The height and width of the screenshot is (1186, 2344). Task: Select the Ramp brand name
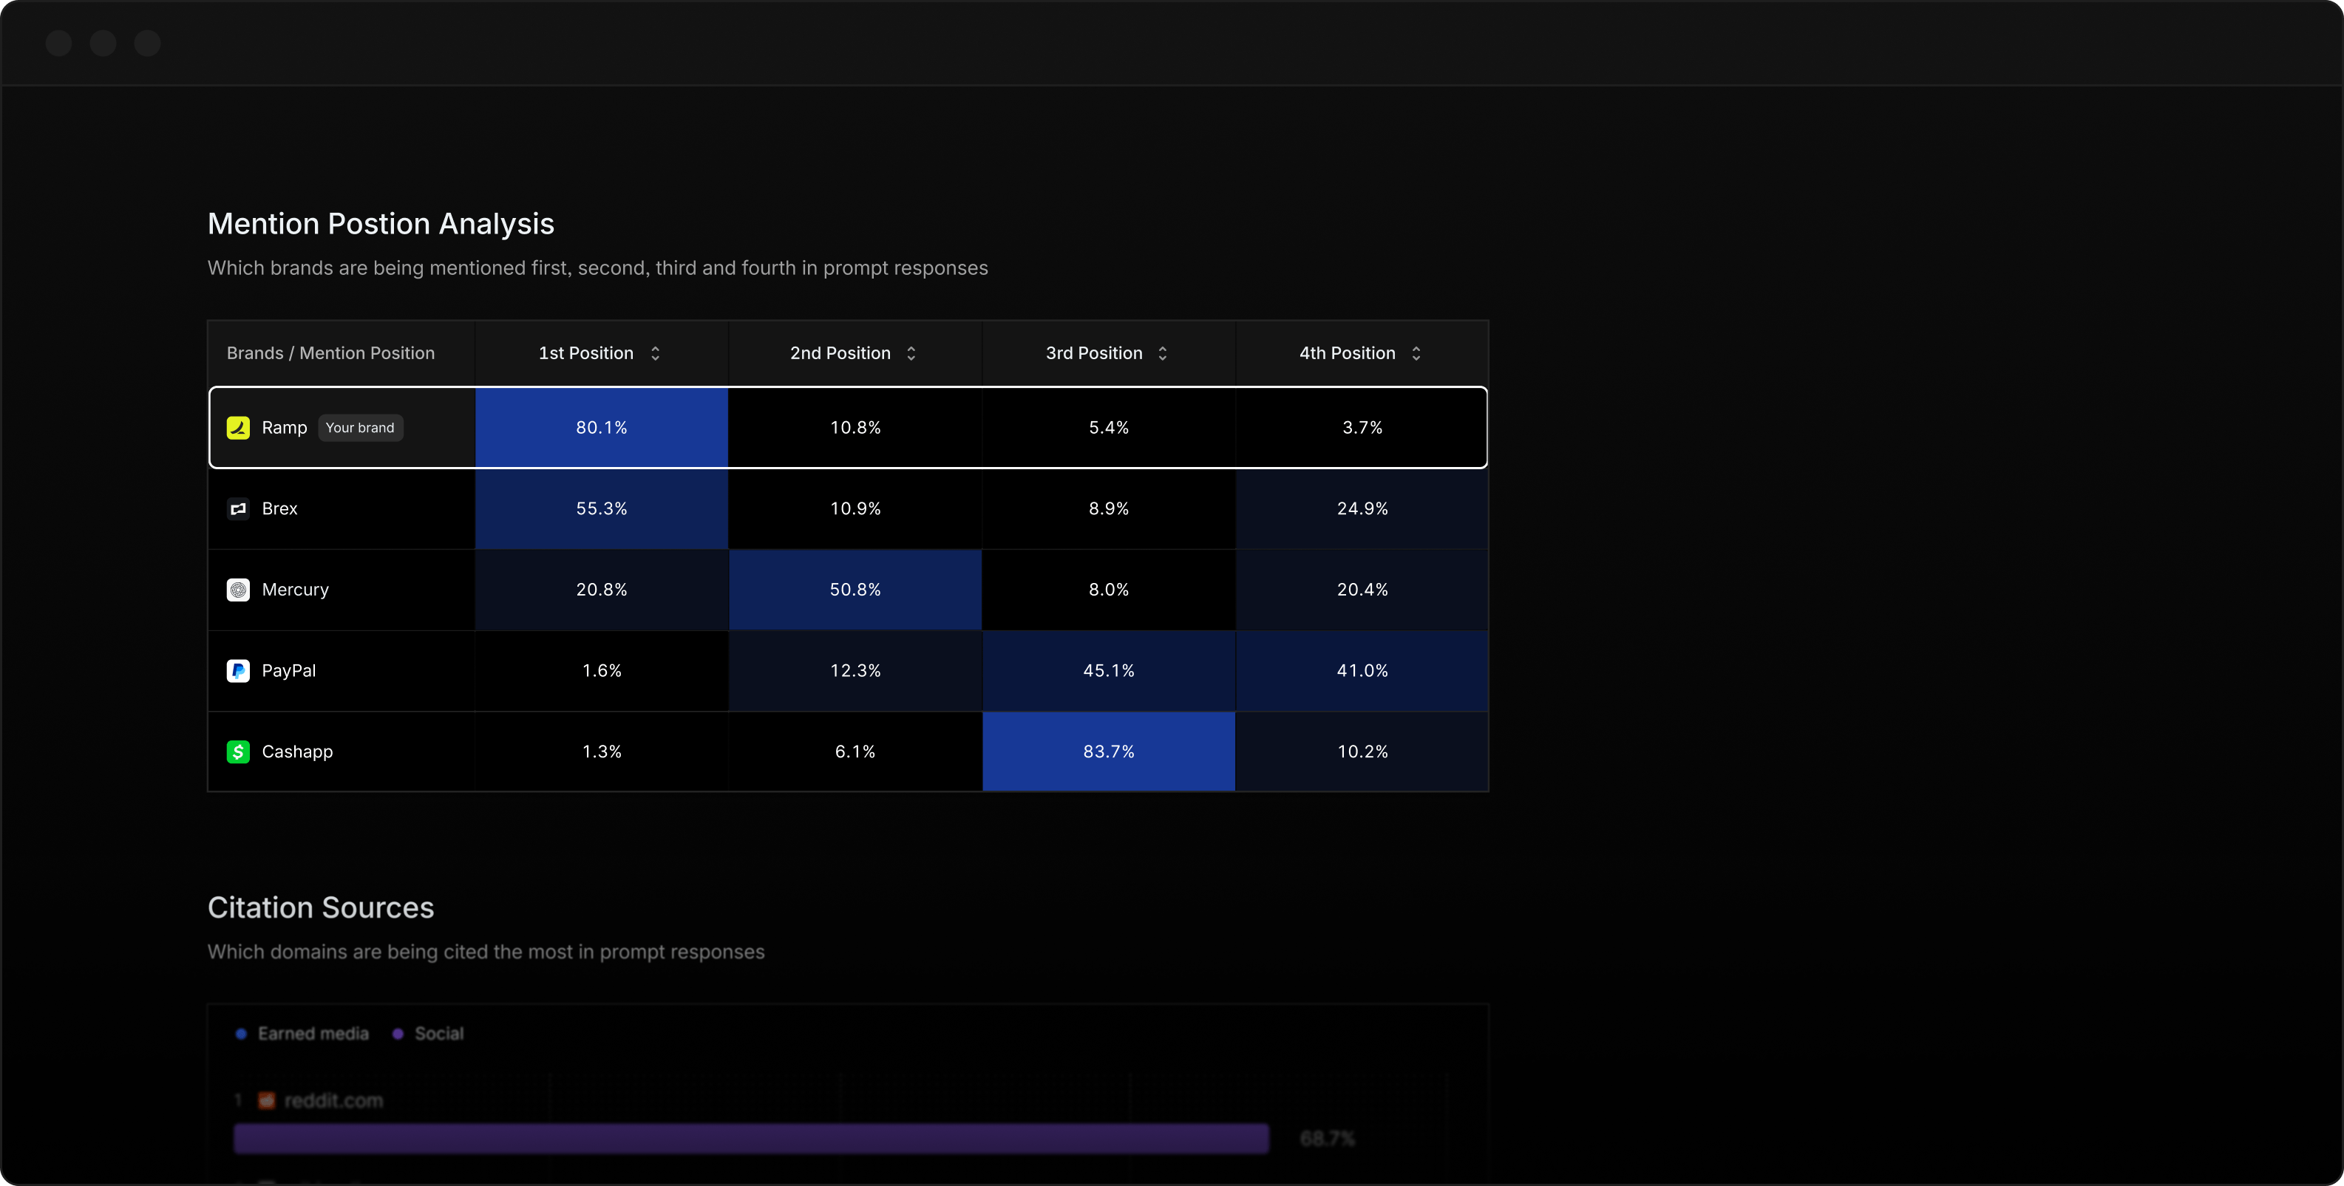(285, 427)
